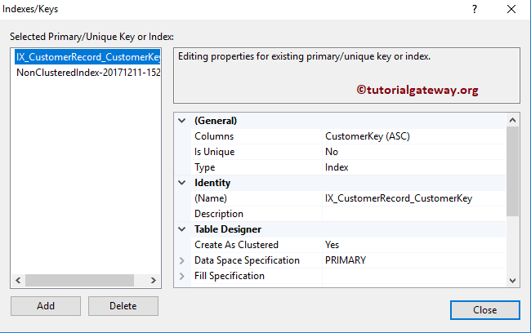Click the (General) section header text

pyautogui.click(x=216, y=121)
